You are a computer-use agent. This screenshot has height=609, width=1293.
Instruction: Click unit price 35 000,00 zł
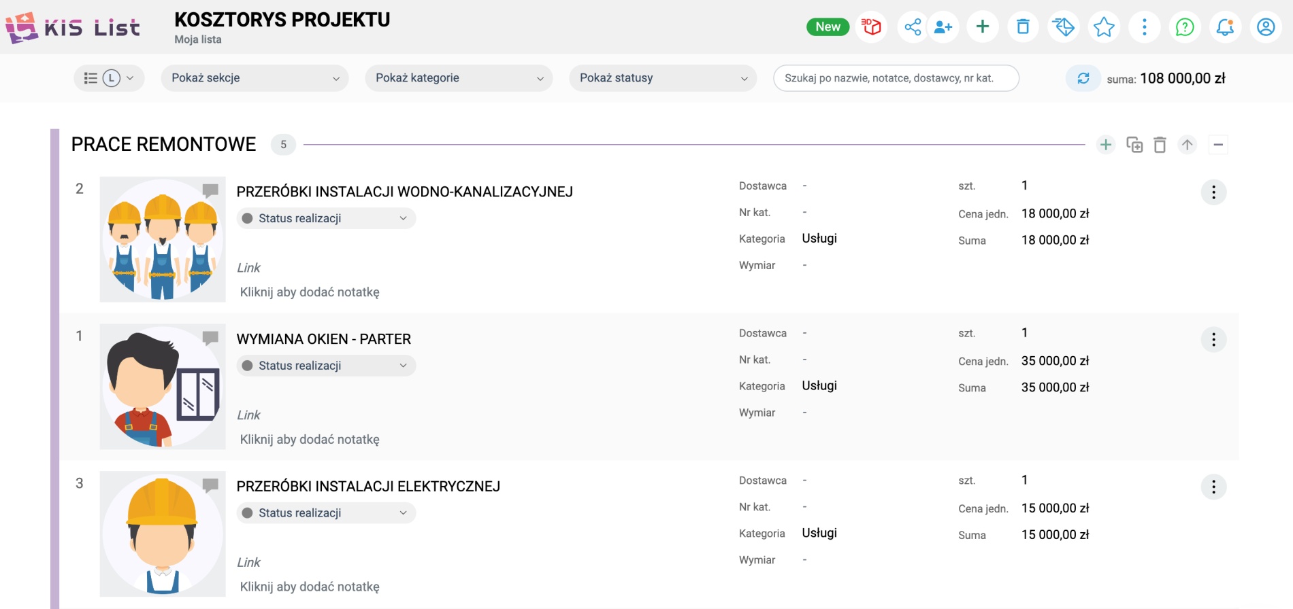1055,361
